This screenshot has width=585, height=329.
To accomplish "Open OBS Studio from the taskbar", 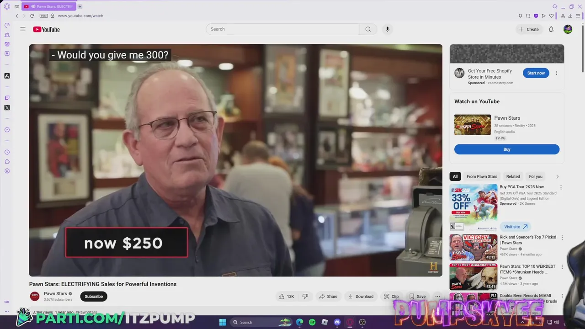I will (362, 322).
